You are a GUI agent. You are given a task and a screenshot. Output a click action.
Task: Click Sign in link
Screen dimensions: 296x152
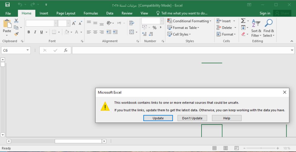(265, 13)
